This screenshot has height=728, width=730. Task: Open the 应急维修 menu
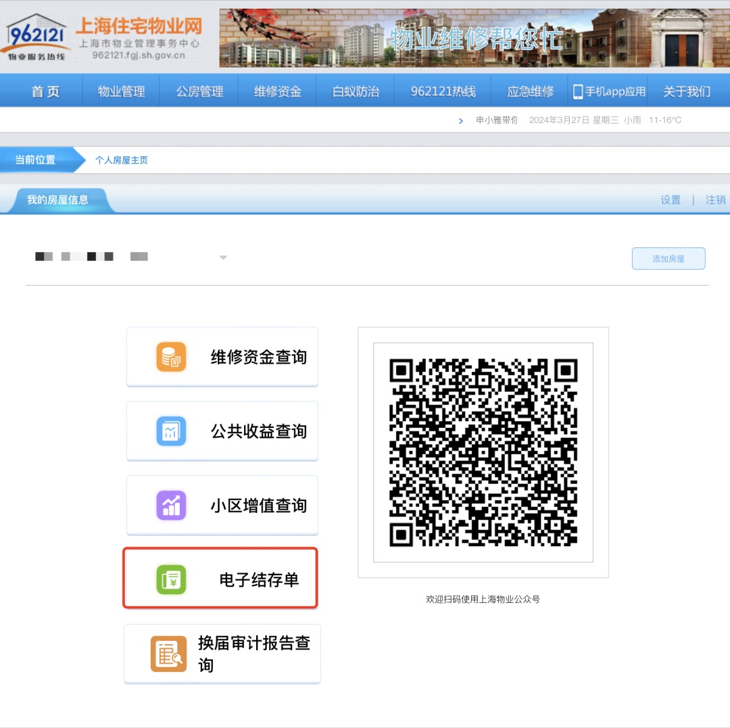[x=531, y=91]
